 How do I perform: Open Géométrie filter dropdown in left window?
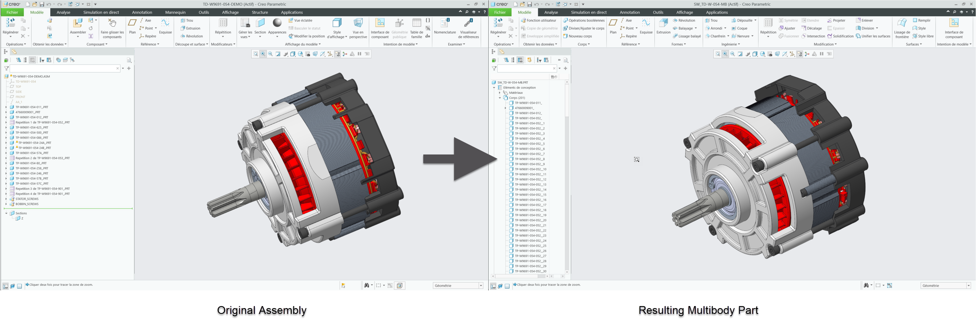[481, 285]
